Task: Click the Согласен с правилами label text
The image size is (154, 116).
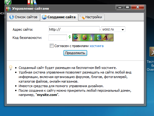Action: tap(71, 46)
